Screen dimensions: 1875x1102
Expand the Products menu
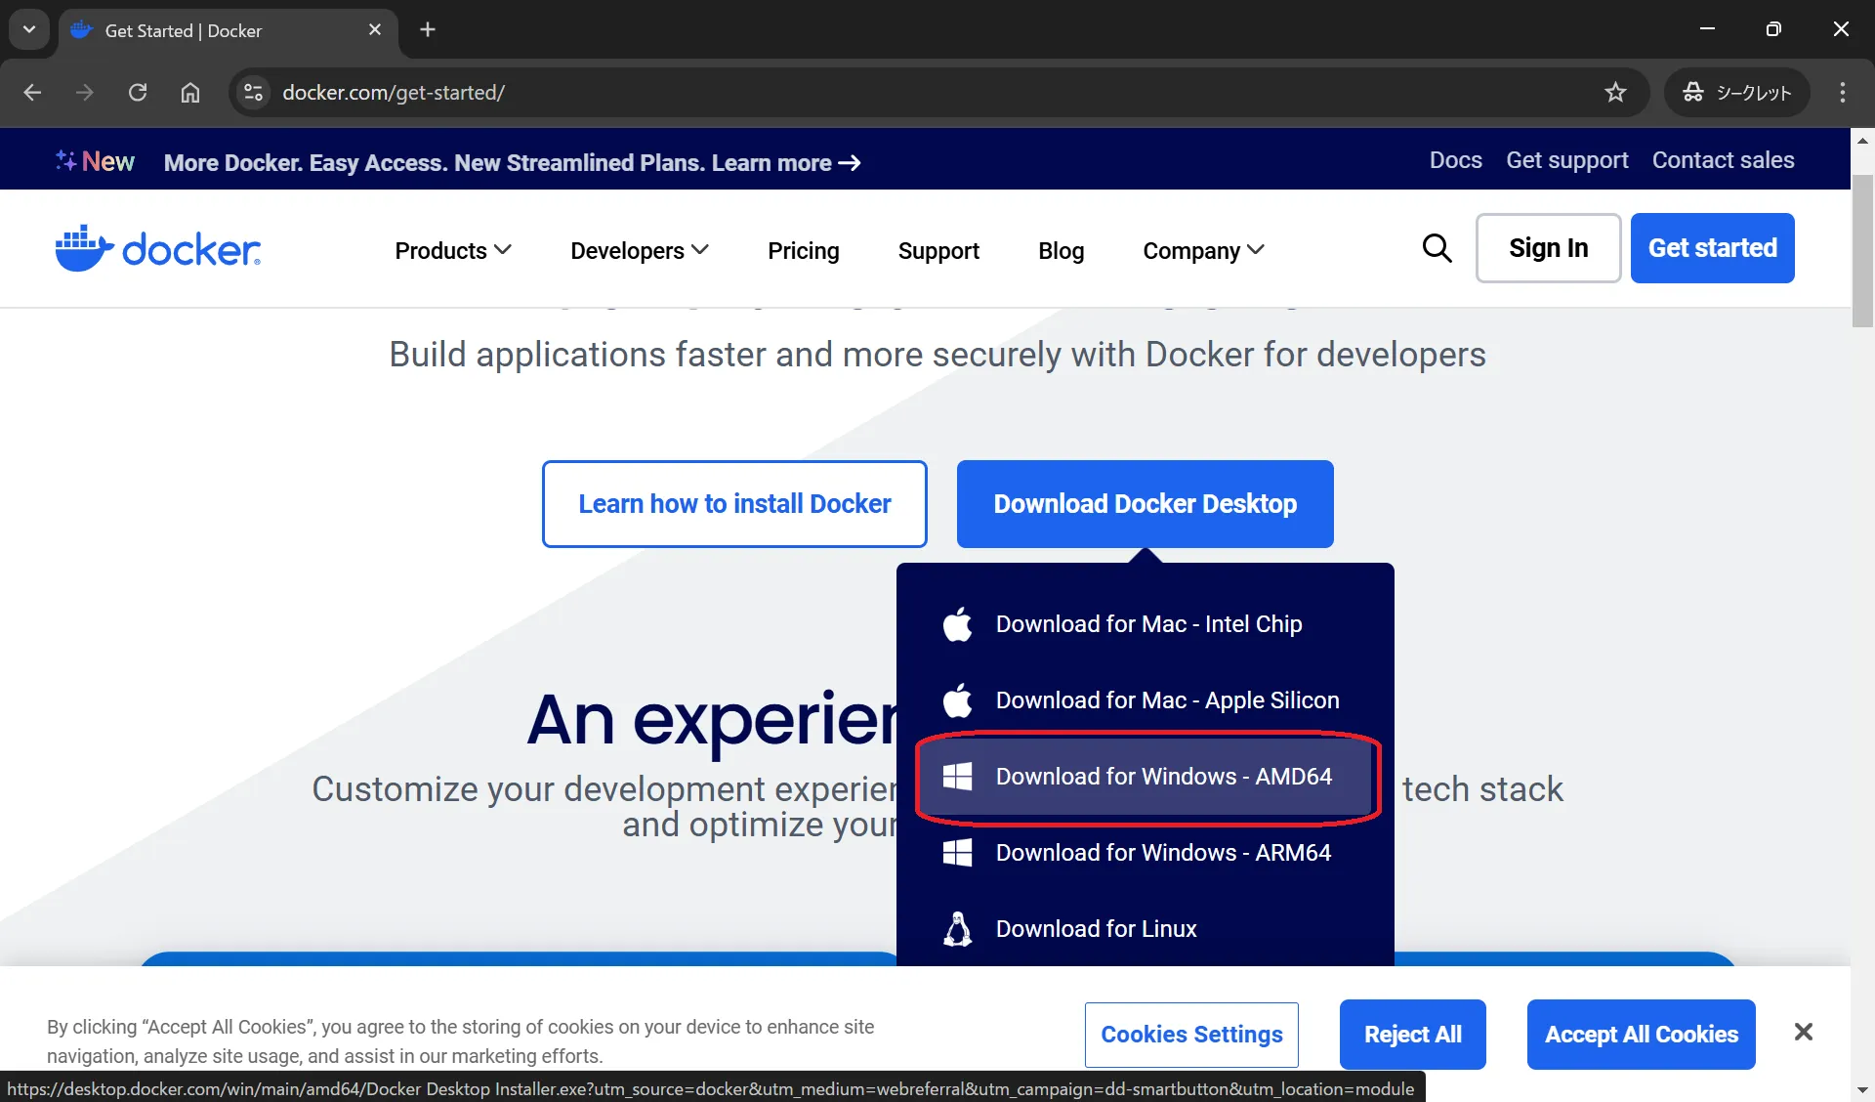point(453,251)
